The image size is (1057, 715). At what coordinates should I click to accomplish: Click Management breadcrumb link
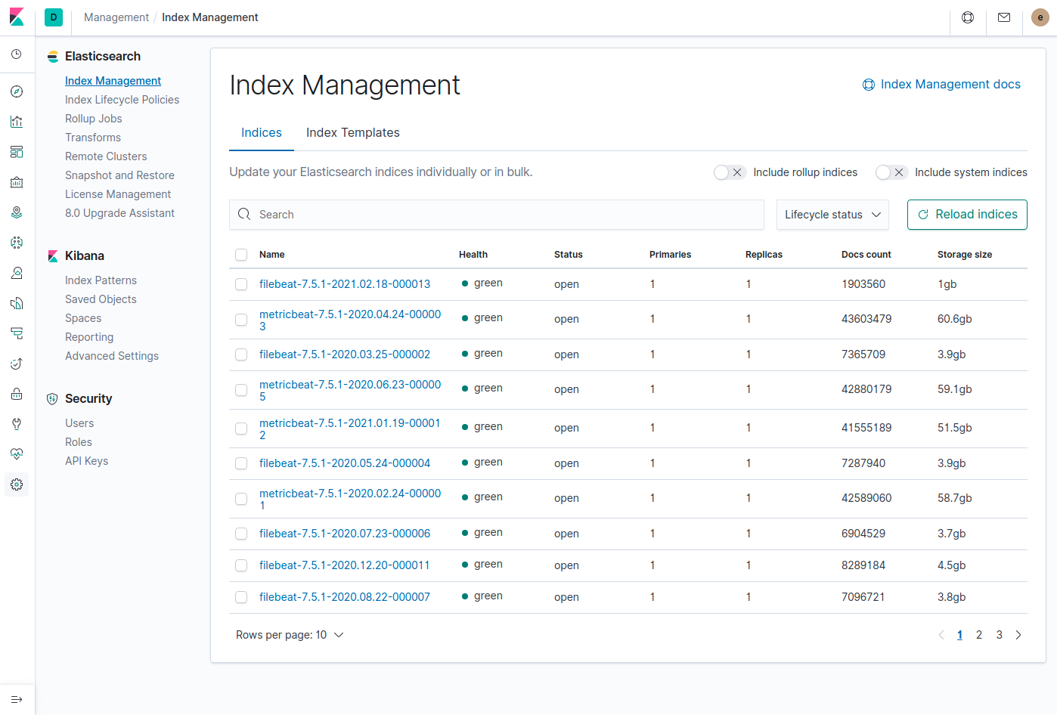(x=116, y=17)
